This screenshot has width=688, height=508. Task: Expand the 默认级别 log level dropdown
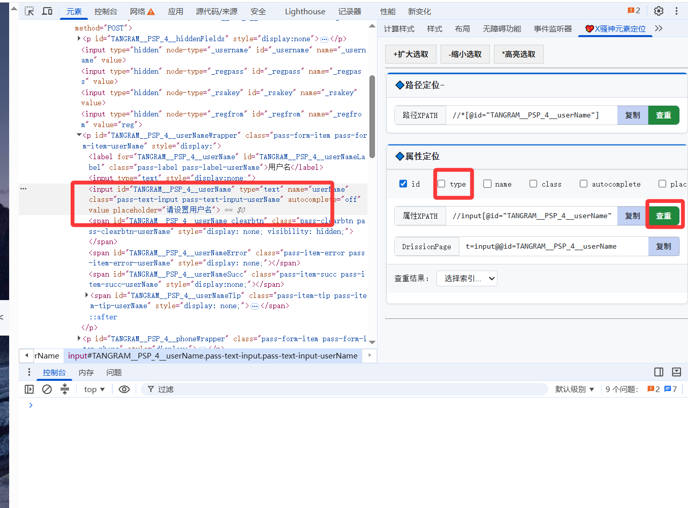[x=575, y=389]
